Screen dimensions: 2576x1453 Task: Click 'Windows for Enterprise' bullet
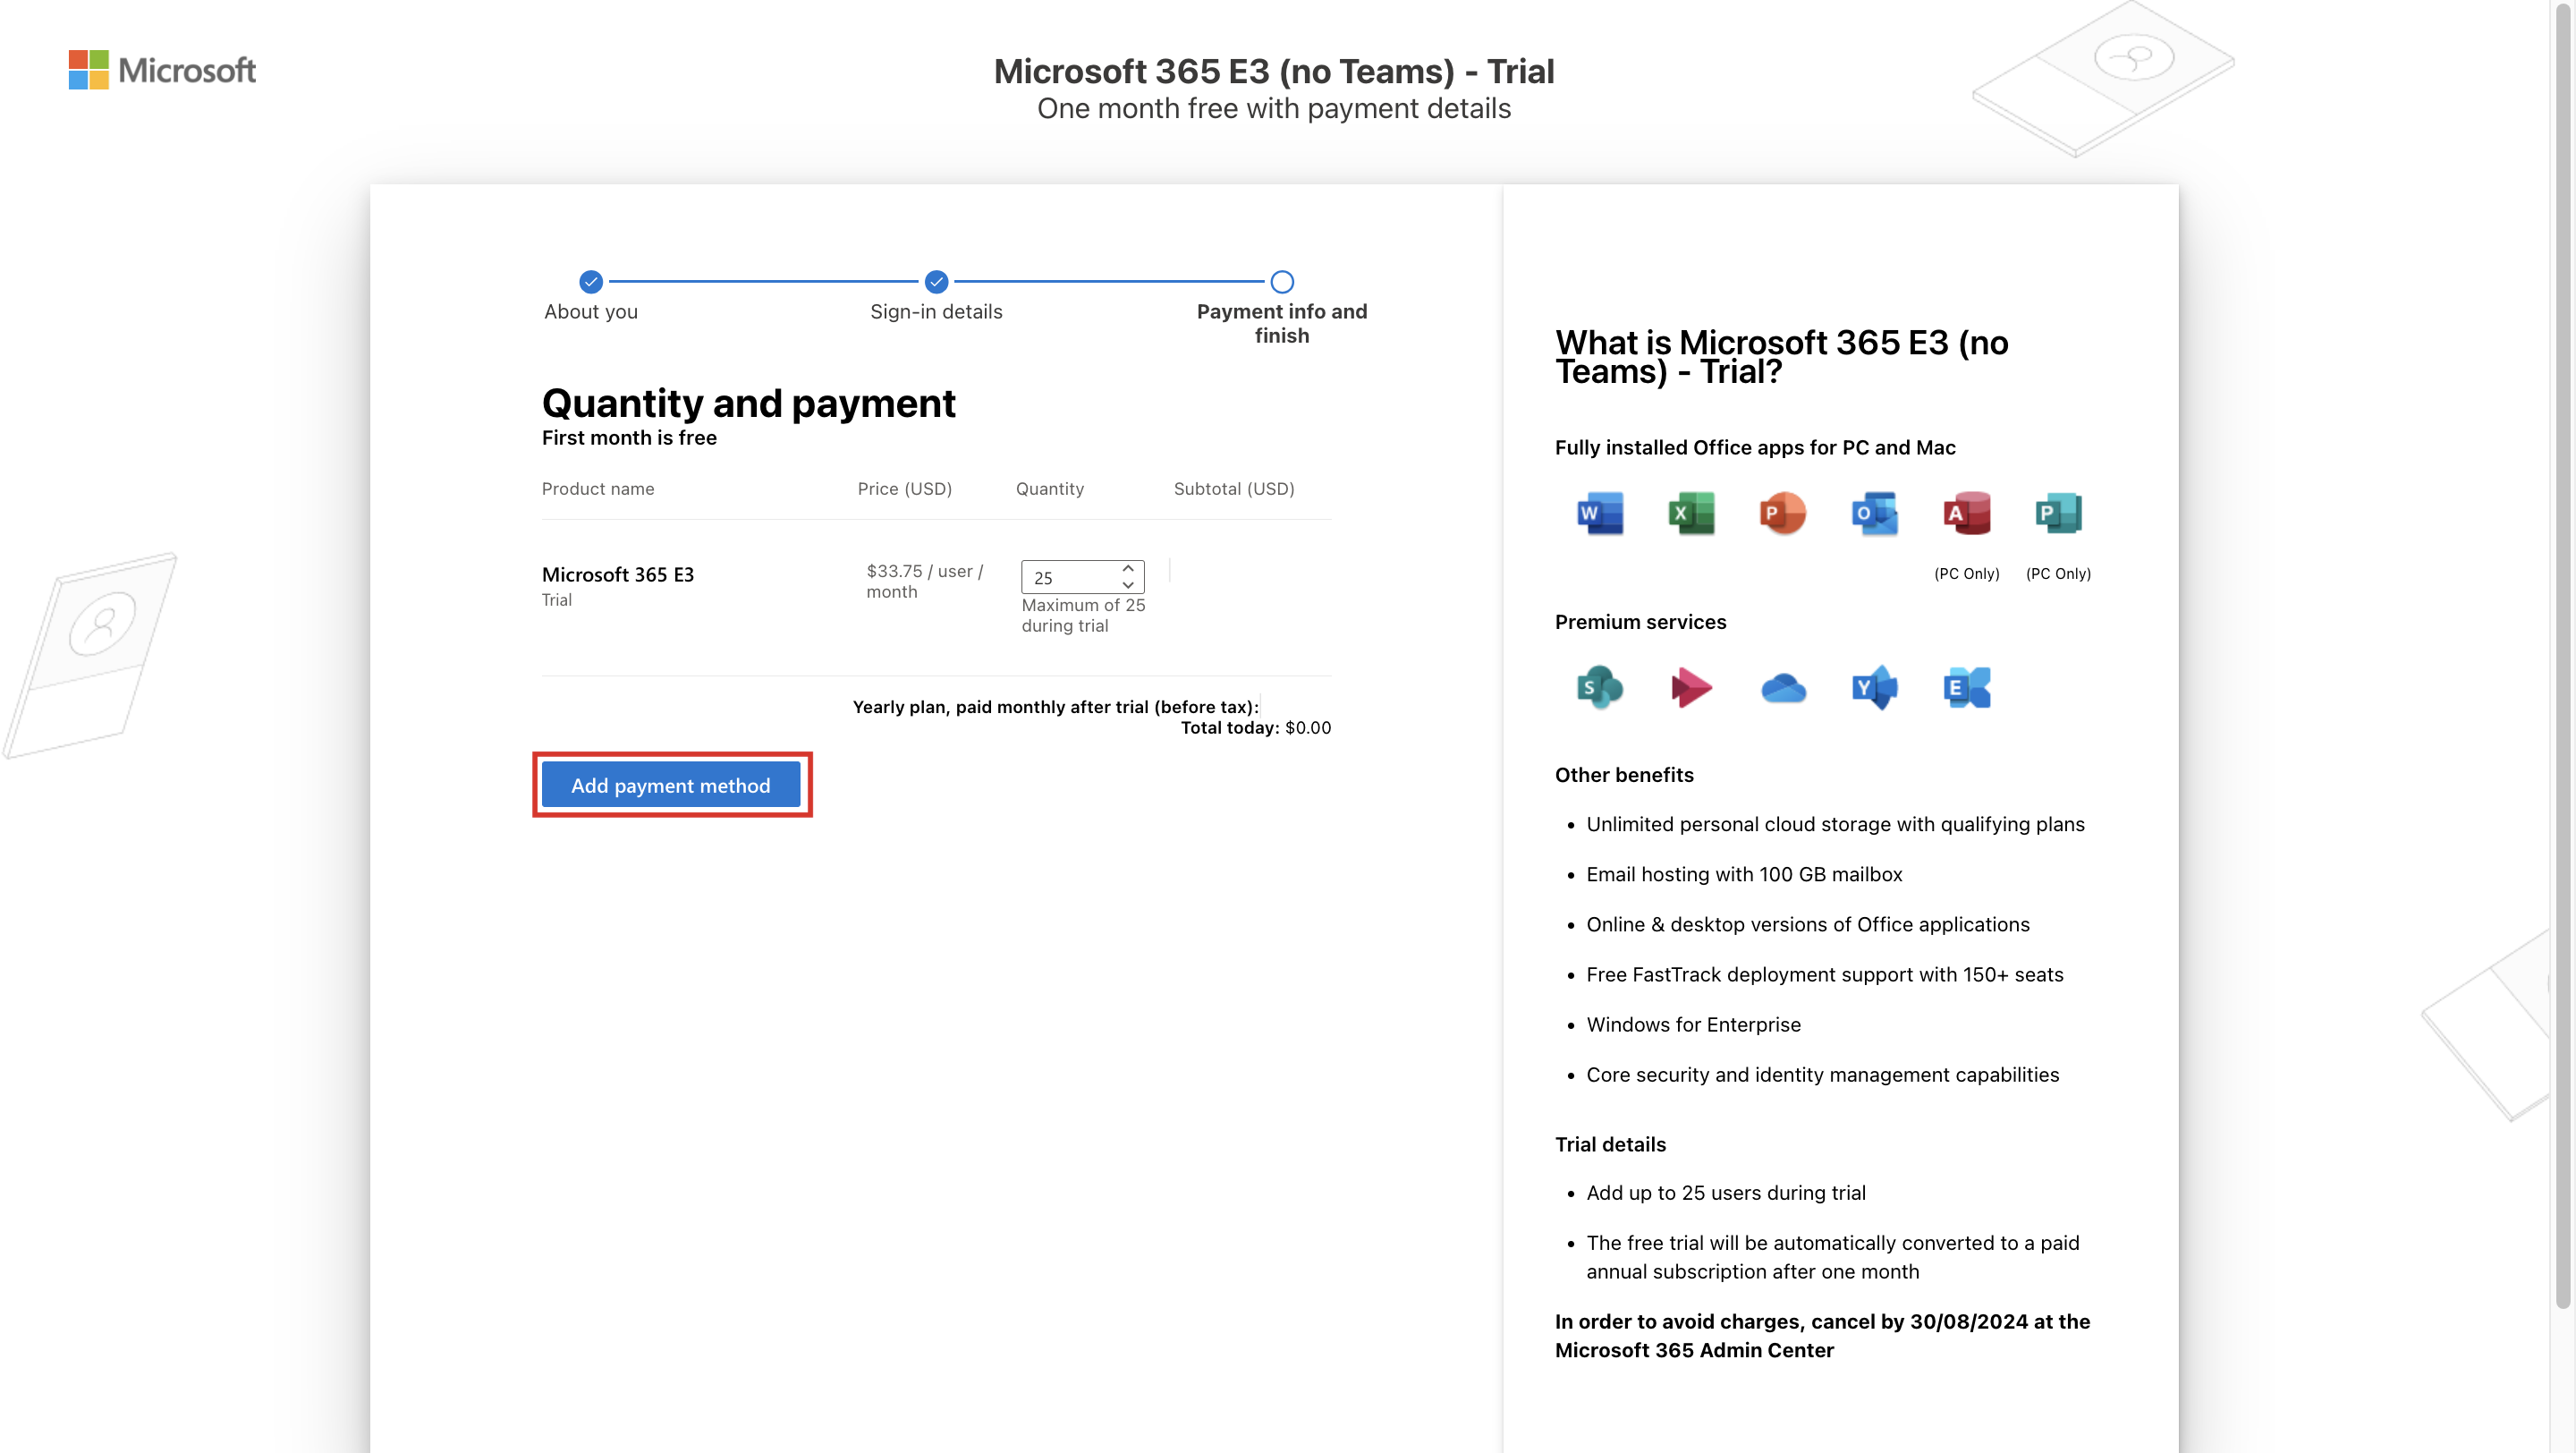(x=1693, y=1024)
